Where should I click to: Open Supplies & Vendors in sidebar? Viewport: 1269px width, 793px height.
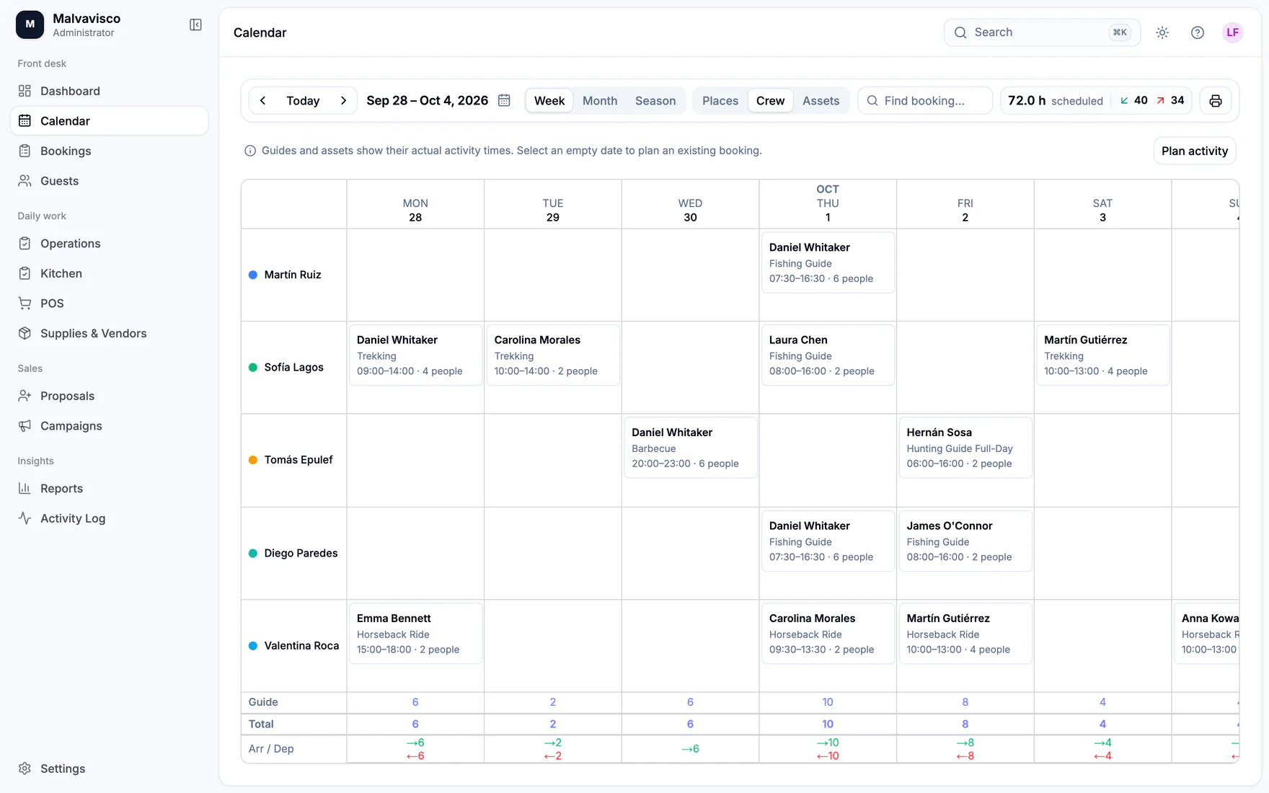(109, 333)
